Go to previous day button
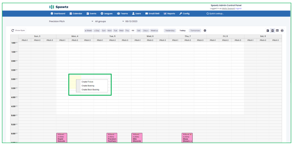The height and width of the screenshot is (145, 296). point(97,30)
